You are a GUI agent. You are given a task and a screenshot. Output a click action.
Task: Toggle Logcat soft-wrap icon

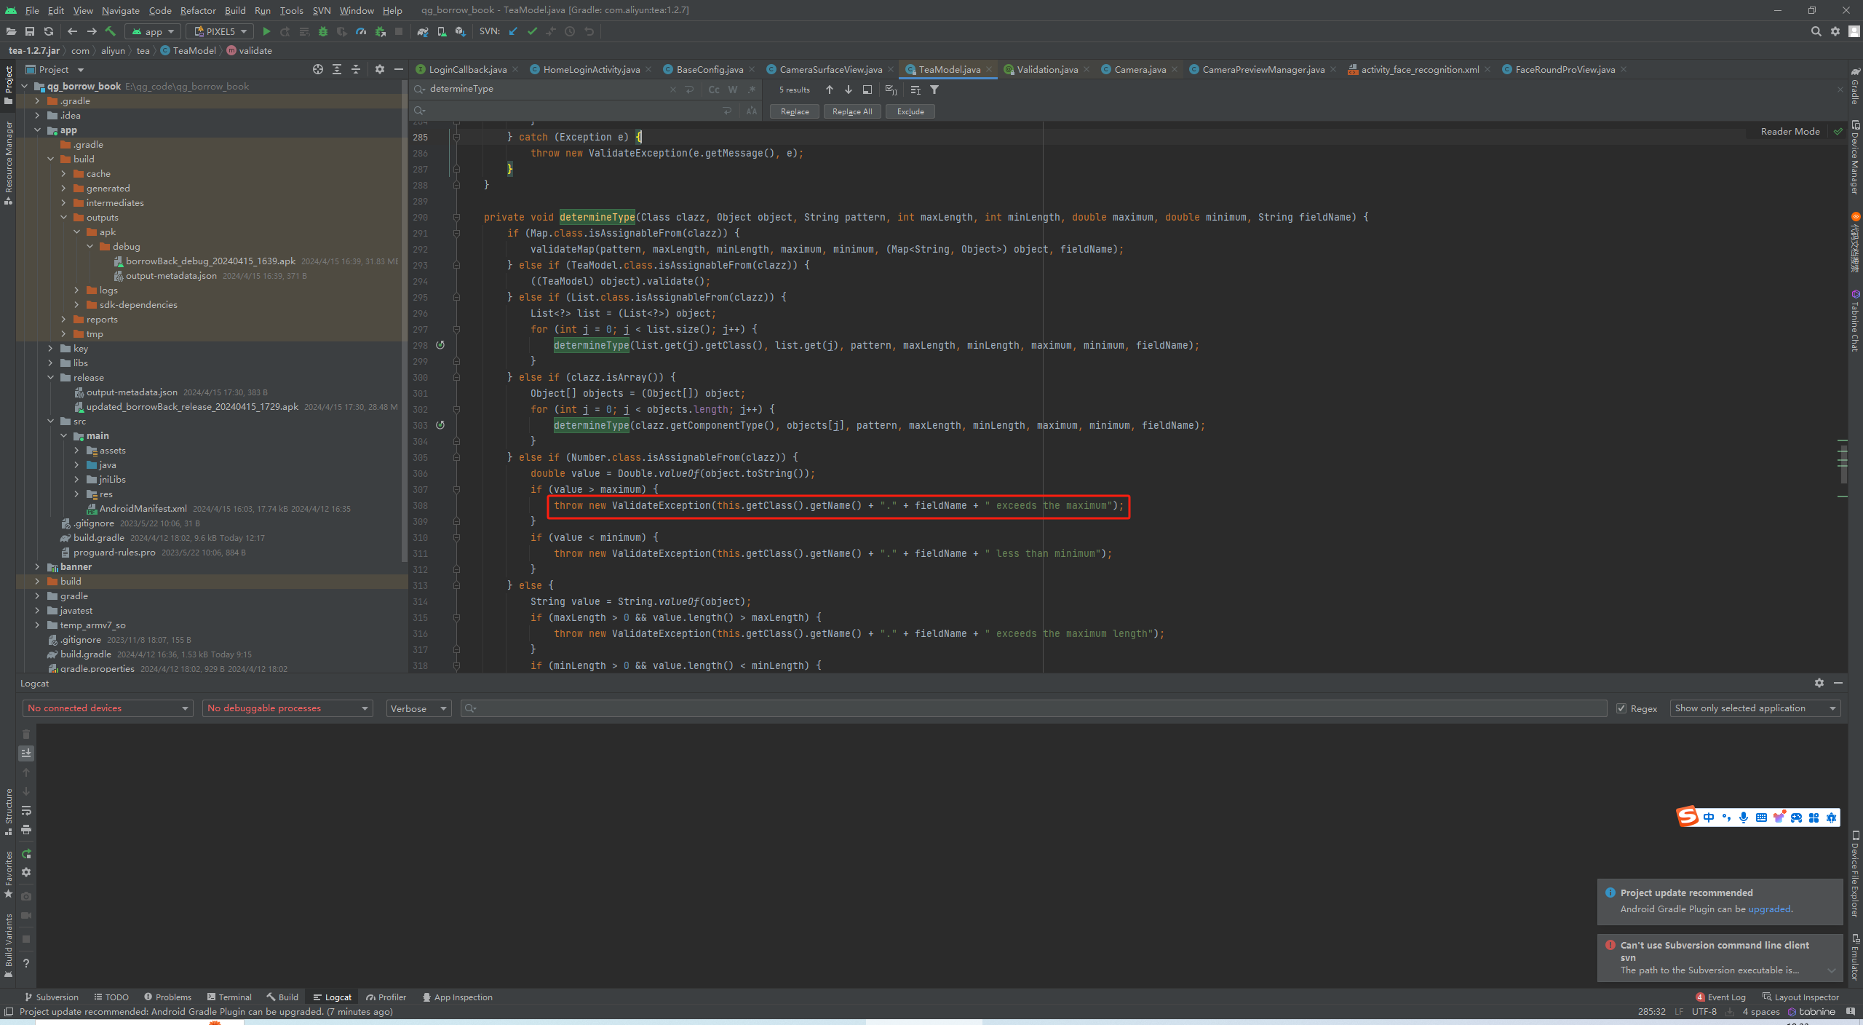[x=26, y=810]
